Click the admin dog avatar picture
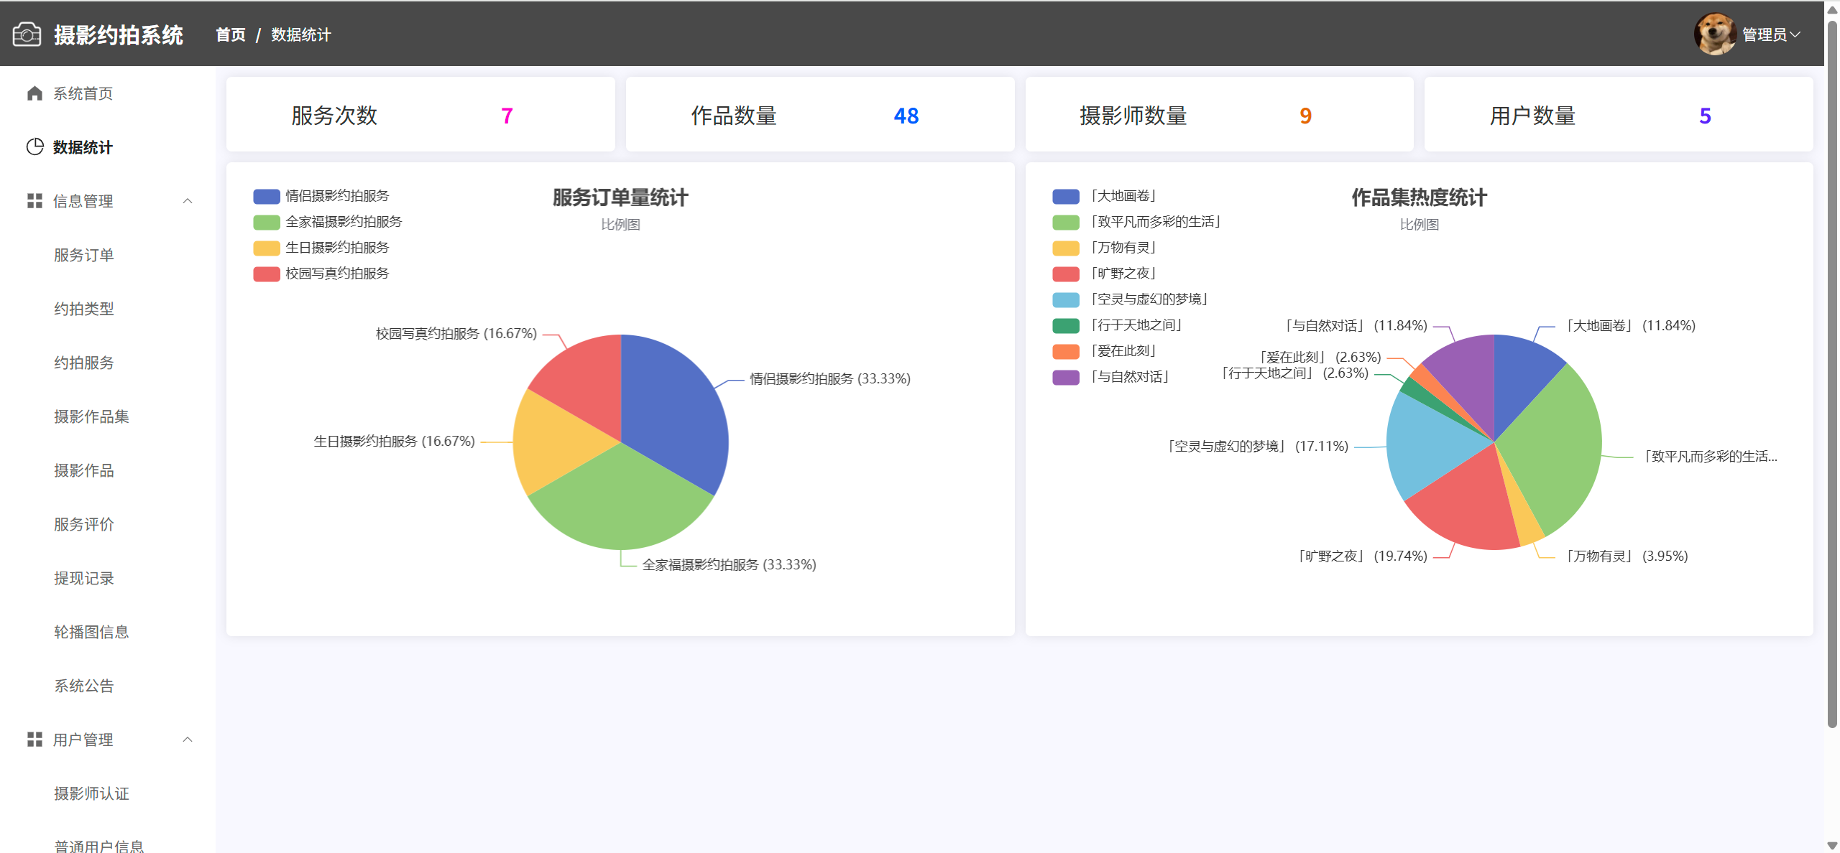1840x853 pixels. point(1714,34)
